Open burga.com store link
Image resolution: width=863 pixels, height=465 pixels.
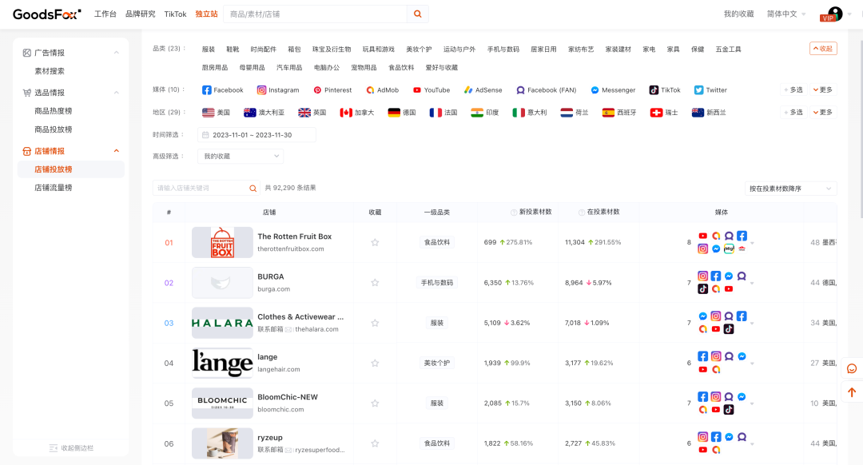273,289
